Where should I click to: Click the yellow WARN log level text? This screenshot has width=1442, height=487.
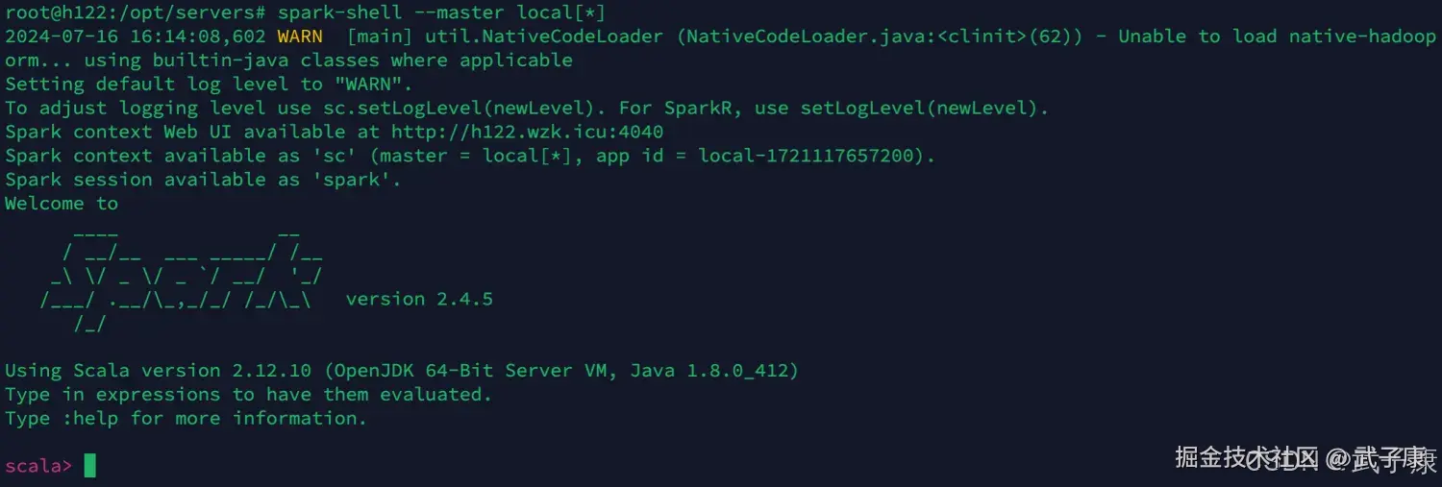[x=300, y=37]
